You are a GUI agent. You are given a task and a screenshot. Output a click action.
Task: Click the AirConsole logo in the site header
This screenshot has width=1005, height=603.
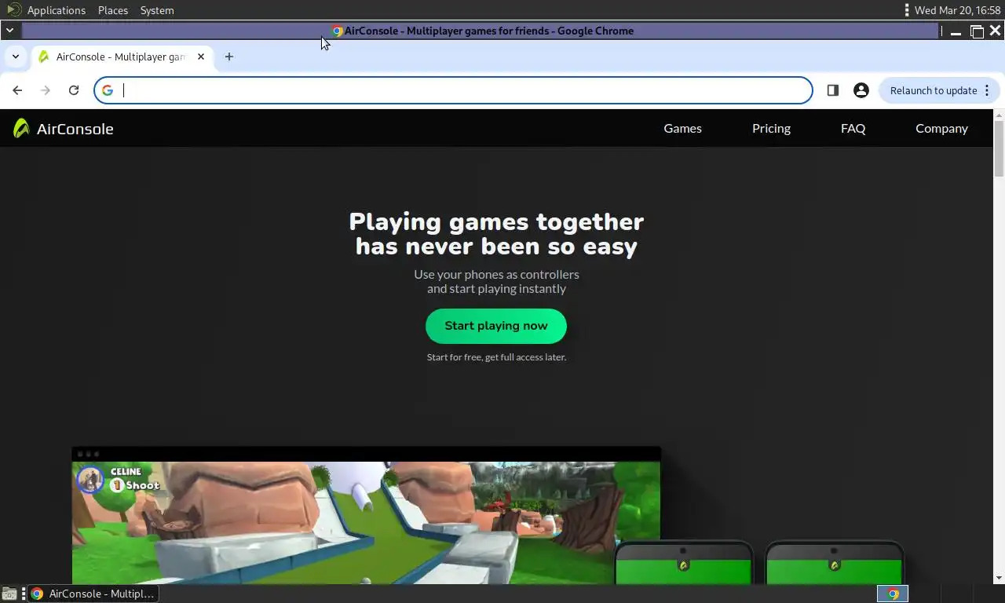pyautogui.click(x=64, y=129)
